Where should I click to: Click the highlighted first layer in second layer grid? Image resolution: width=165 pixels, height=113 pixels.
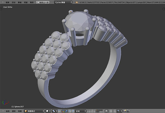[97, 110]
